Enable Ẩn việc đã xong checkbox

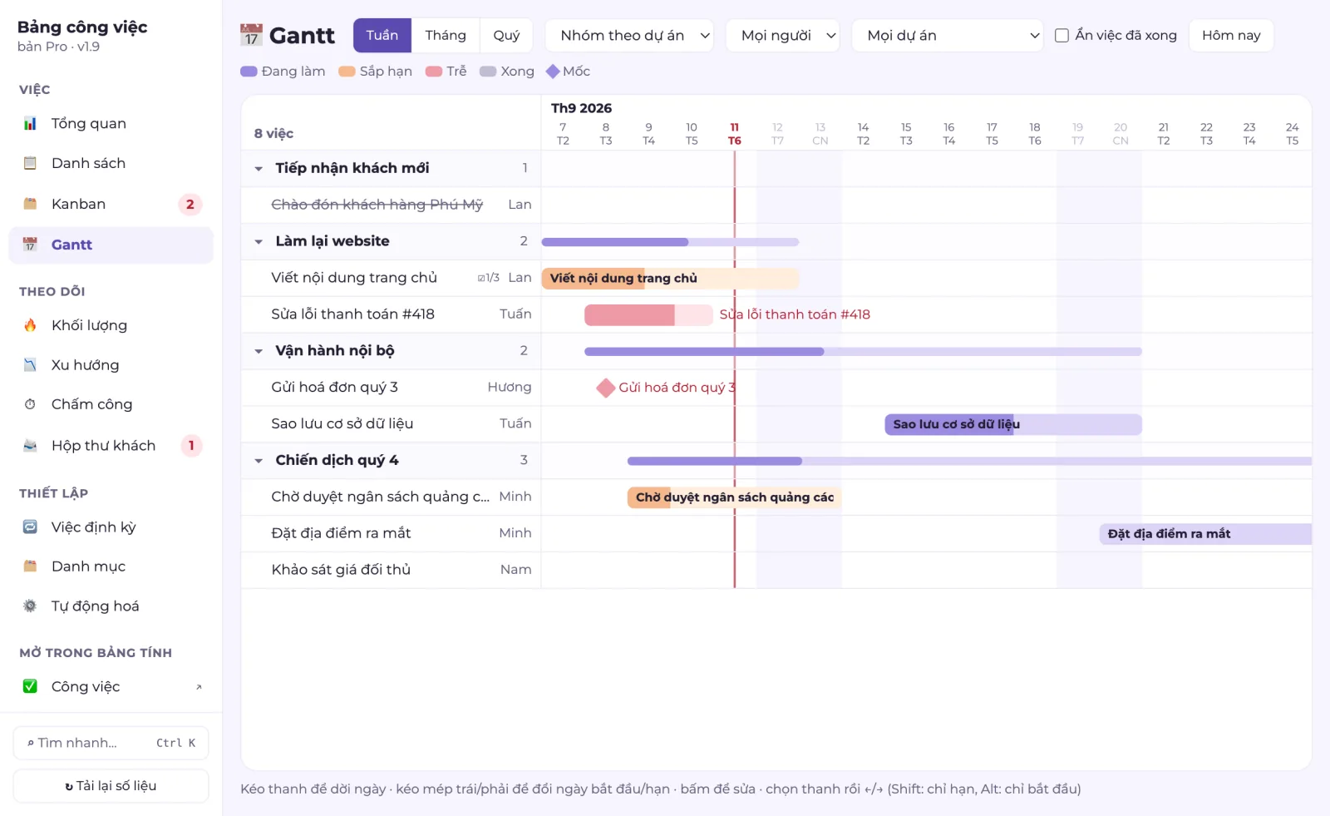click(x=1062, y=36)
